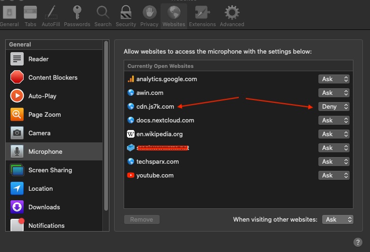Open the Ask dropdown for techsparx.com

tap(334, 161)
